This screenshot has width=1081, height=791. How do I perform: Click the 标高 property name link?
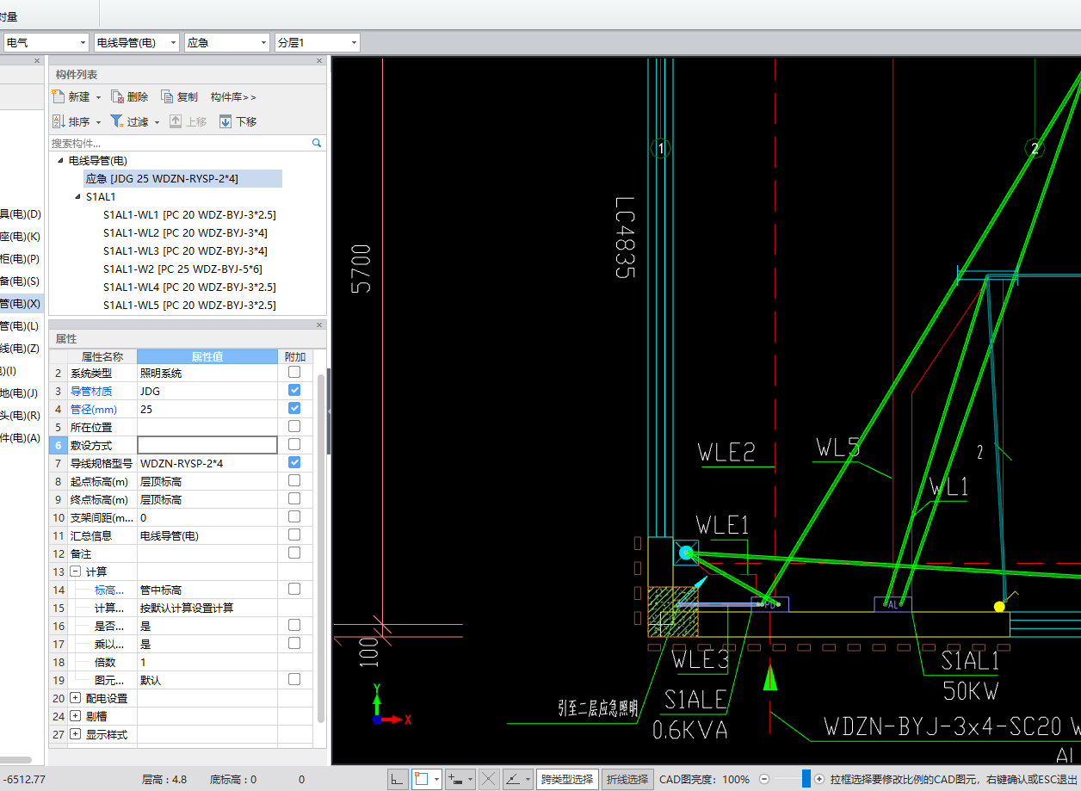click(109, 590)
